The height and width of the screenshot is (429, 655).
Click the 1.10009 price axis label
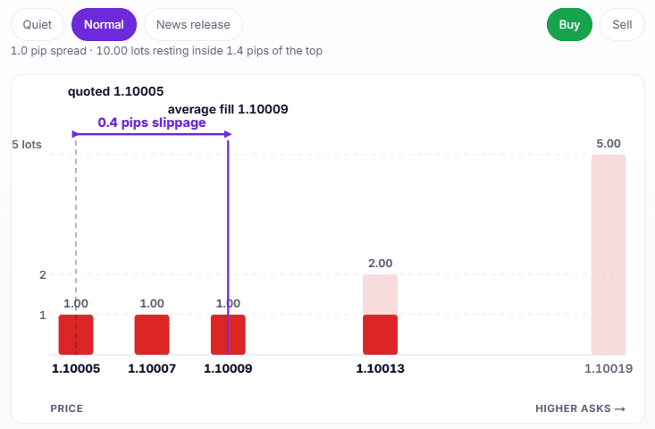pyautogui.click(x=228, y=368)
